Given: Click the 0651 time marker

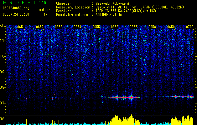Looking at the screenshot, I should [21, 27].
